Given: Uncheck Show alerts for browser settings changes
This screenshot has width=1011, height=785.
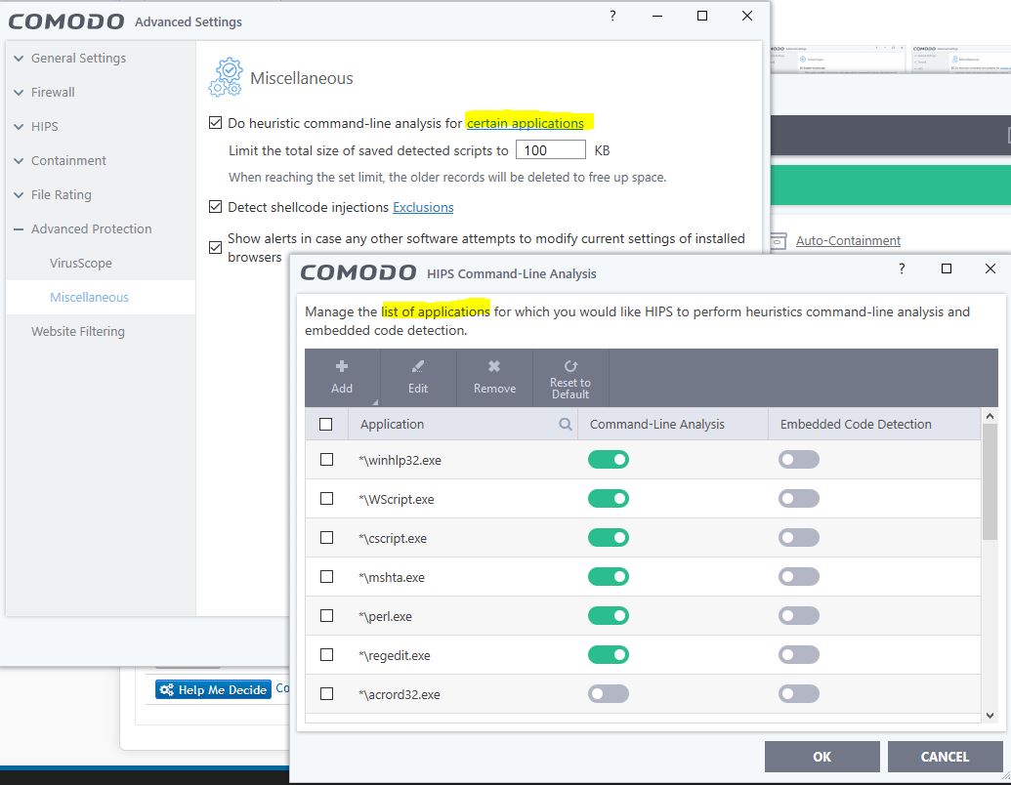Looking at the screenshot, I should click(x=215, y=247).
